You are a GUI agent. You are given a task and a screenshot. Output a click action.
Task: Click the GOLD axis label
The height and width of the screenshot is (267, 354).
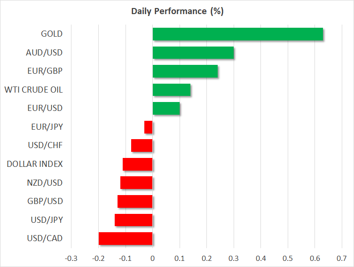click(52, 34)
